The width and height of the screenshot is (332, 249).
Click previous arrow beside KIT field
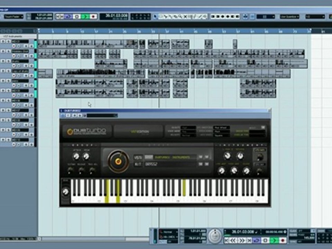click(x=200, y=164)
